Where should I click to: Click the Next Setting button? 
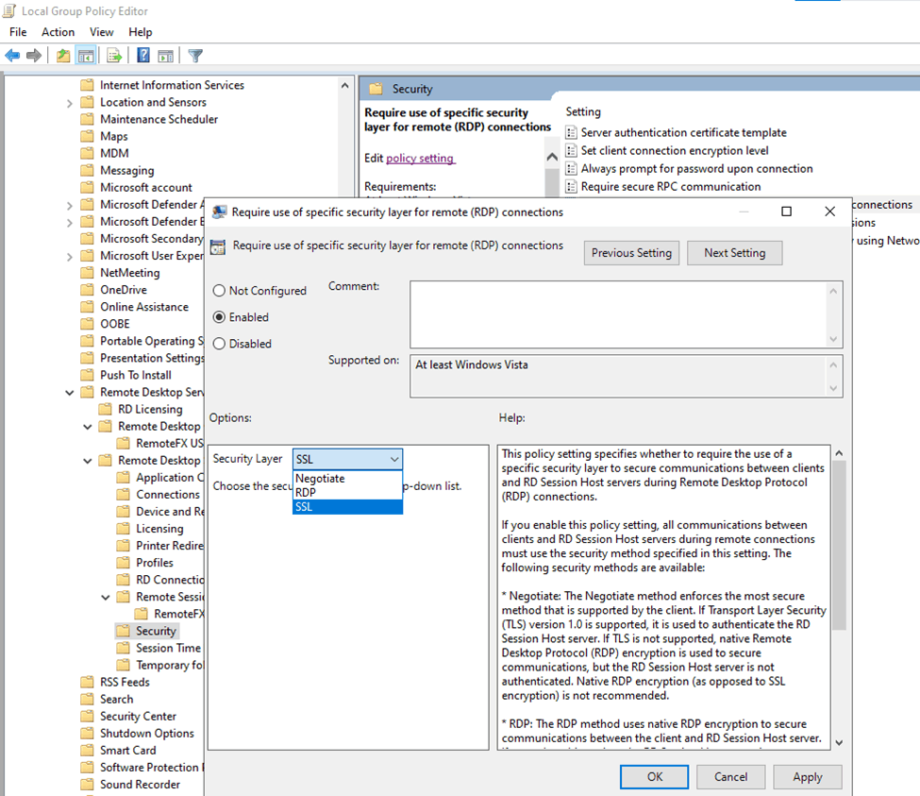[x=734, y=252]
